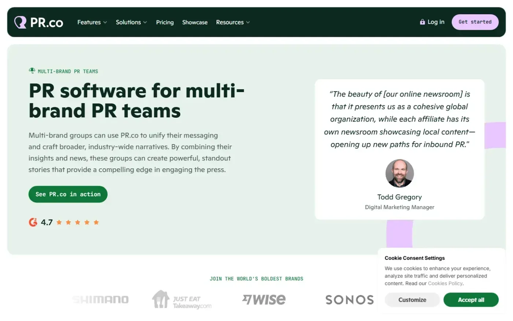Click the G2 rating logo
Image resolution: width=513 pixels, height=321 pixels.
click(33, 222)
